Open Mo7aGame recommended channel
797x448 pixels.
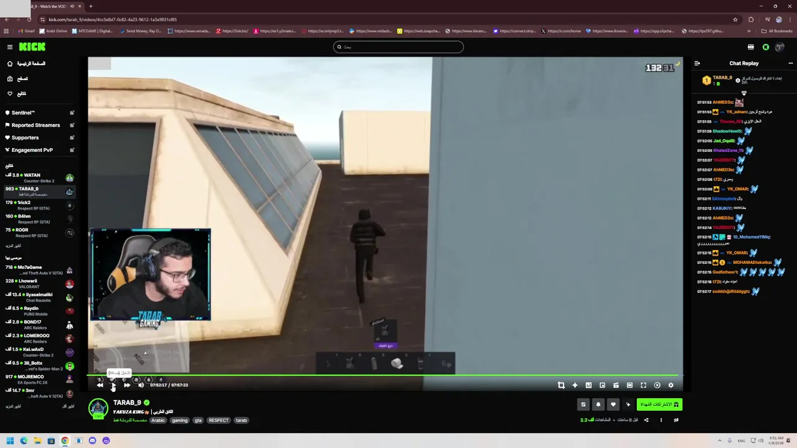[x=39, y=270]
